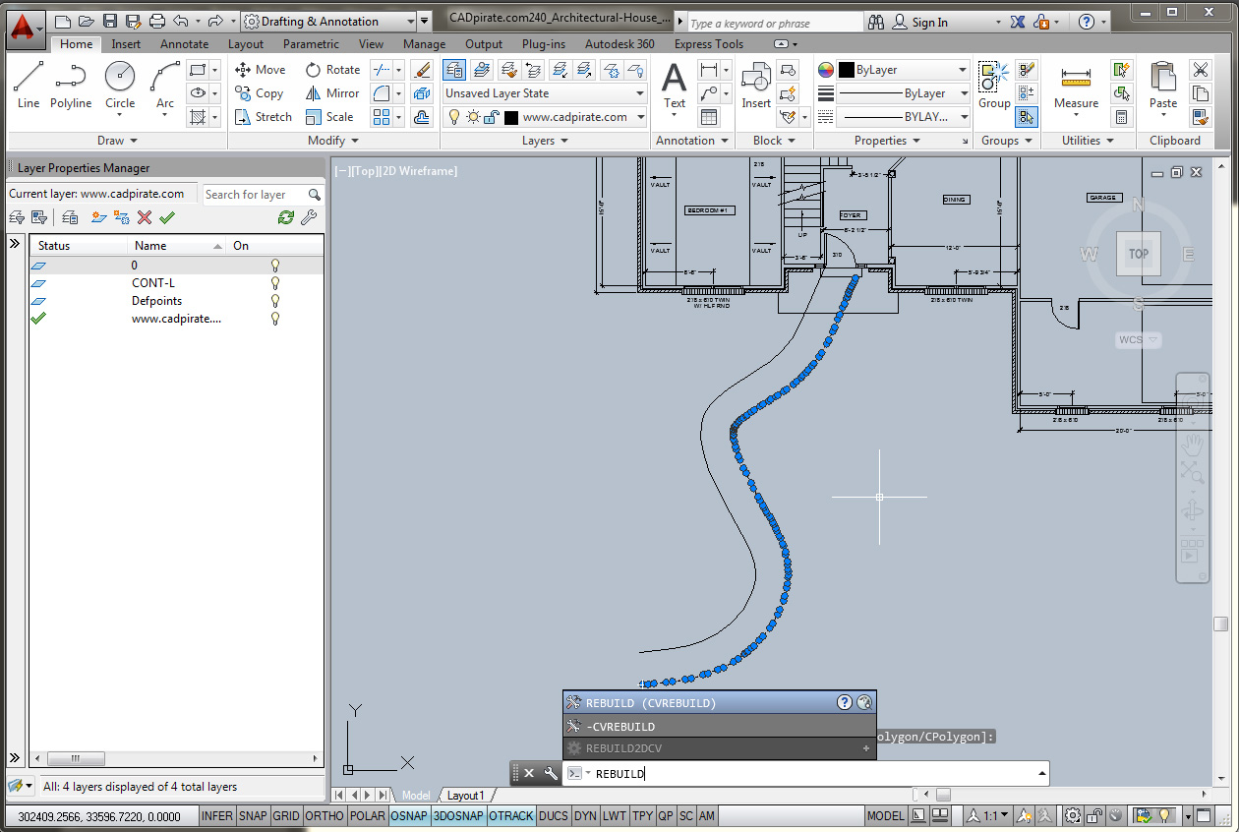1239x832 pixels.
Task: Click the Cut icon in Clipboard panel
Action: [1200, 70]
